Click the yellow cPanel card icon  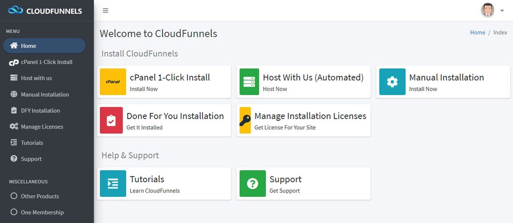[113, 82]
